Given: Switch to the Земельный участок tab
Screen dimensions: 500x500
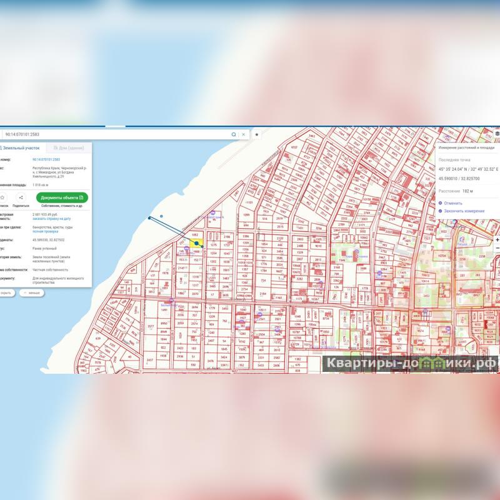Looking at the screenshot, I should click(x=22, y=148).
